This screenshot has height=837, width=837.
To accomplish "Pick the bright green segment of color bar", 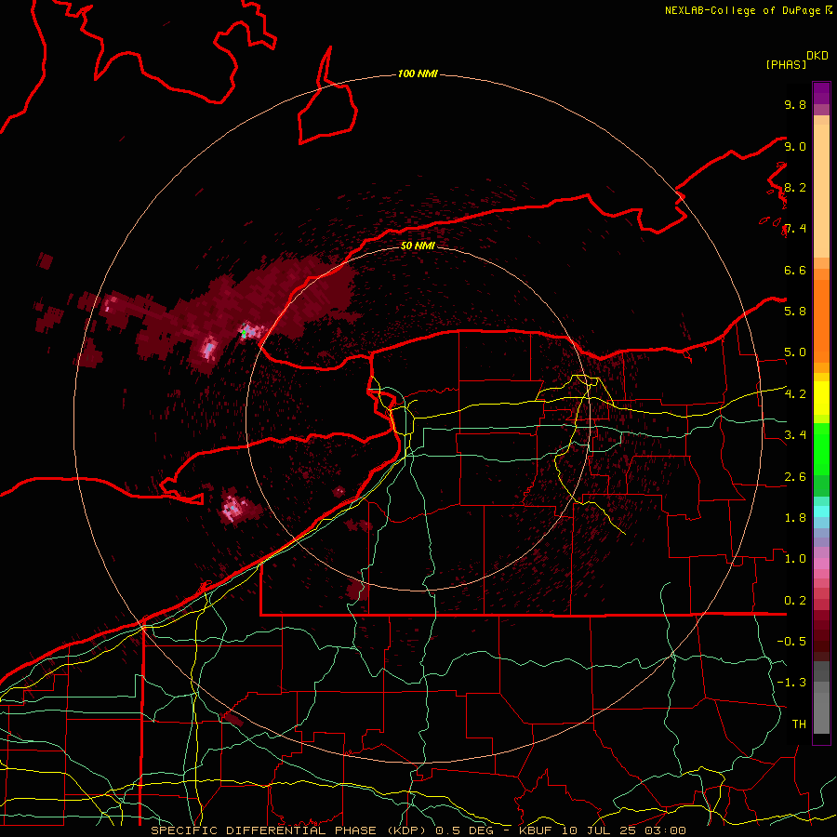I will (x=821, y=449).
